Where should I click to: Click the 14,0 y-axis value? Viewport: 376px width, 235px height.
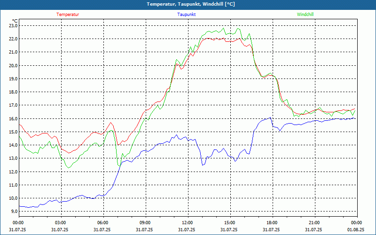click(13, 145)
